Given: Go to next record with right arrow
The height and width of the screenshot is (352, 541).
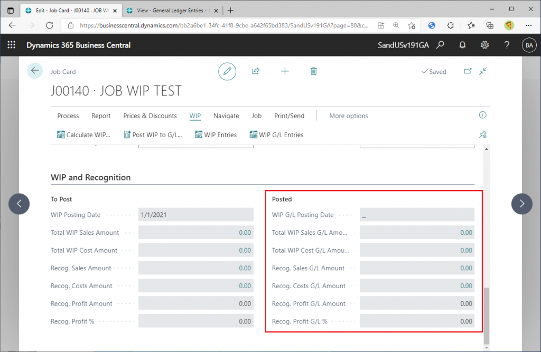Looking at the screenshot, I should [521, 204].
